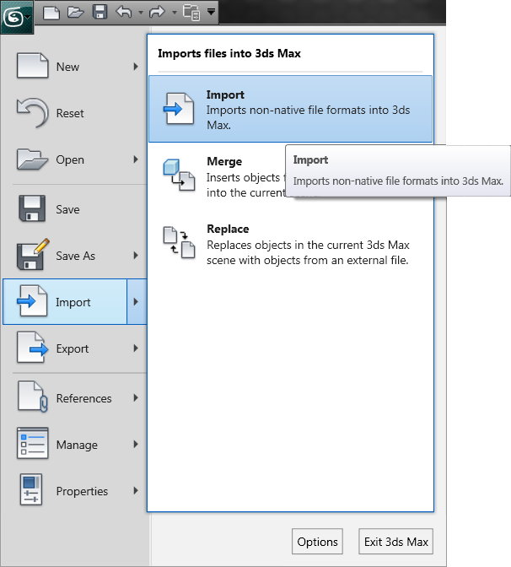Choose Reset from the application menu
Image resolution: width=511 pixels, height=567 pixels.
click(75, 113)
